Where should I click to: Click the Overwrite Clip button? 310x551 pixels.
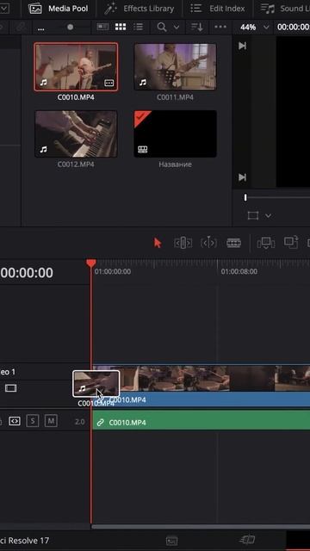(x=291, y=242)
